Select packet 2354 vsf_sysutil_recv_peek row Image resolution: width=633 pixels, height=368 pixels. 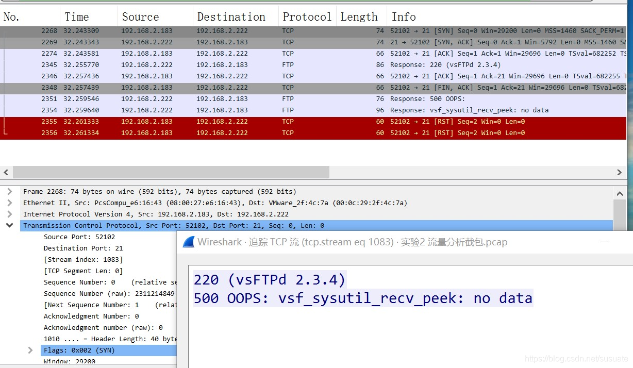pos(313,110)
